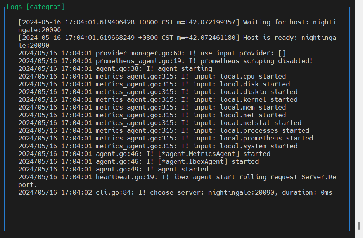The width and height of the screenshot is (363, 238).
Task: Select the "local.netstat started" log line
Action: 160,123
